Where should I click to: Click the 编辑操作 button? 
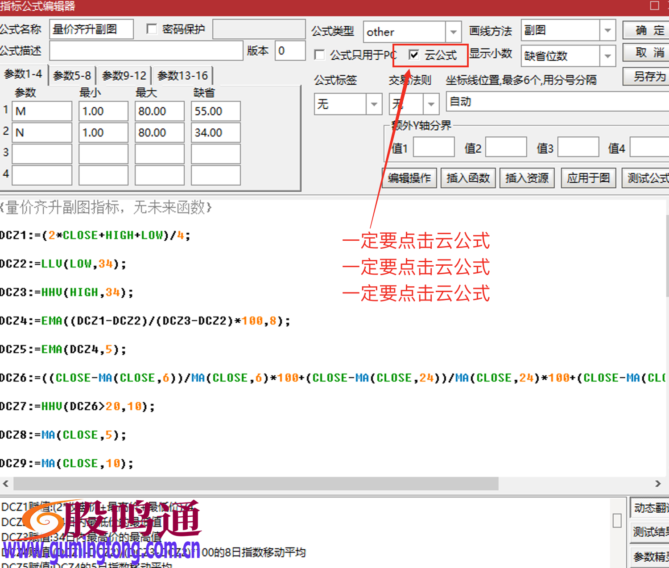tap(409, 178)
